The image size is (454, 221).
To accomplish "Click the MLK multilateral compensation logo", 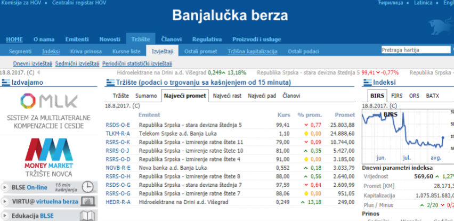I will tap(48, 111).
